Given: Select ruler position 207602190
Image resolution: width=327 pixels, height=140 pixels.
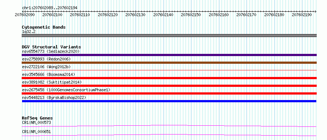Looking at the screenshot, I should pyautogui.click(x=302, y=15).
